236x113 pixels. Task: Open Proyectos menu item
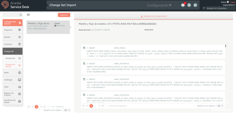pos(13,30)
